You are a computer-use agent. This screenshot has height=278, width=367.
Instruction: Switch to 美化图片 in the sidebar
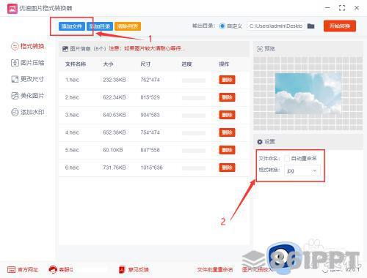pos(28,96)
